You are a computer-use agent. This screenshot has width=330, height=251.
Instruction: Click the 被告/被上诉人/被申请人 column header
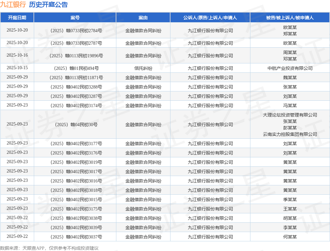pyautogui.click(x=290, y=18)
